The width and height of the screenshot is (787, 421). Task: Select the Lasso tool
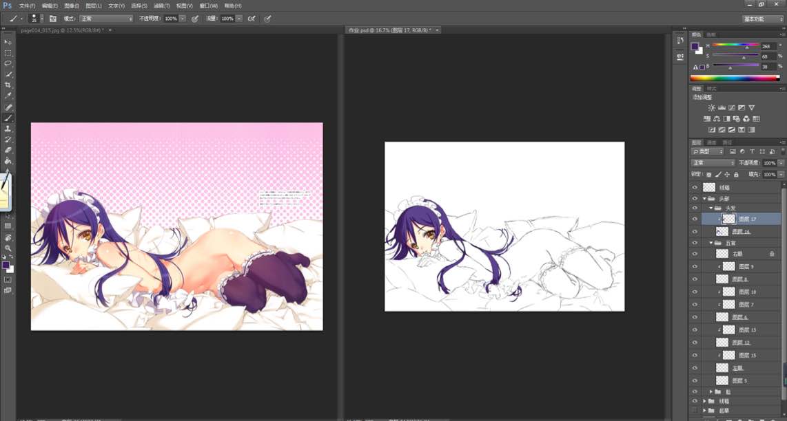pyautogui.click(x=8, y=64)
